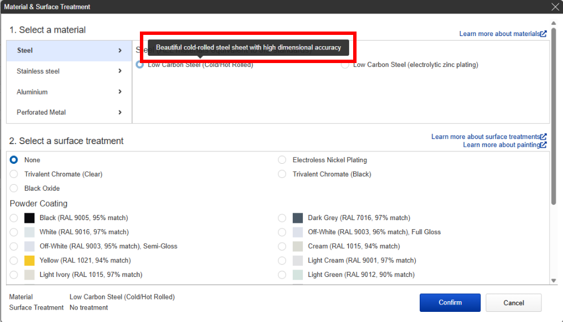Select Yellow RAL 1021 color swatch
Screen dimensions: 563x322
click(29, 261)
